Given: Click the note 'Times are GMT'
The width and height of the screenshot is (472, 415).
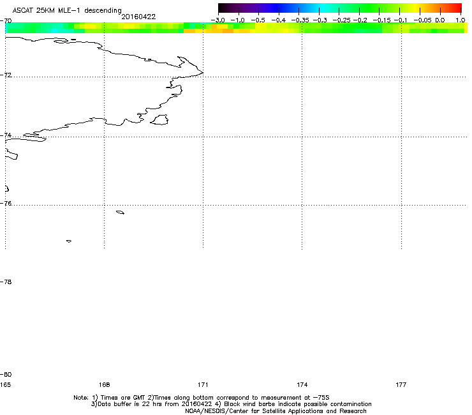Looking at the screenshot, I should coord(123,398).
